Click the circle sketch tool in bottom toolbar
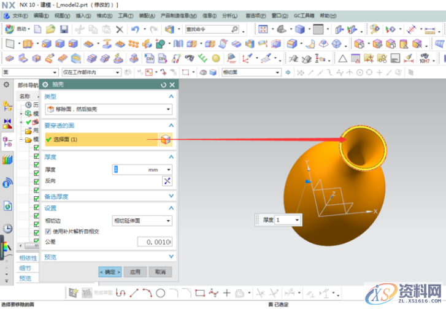The width and height of the screenshot is (446, 309). click(160, 293)
